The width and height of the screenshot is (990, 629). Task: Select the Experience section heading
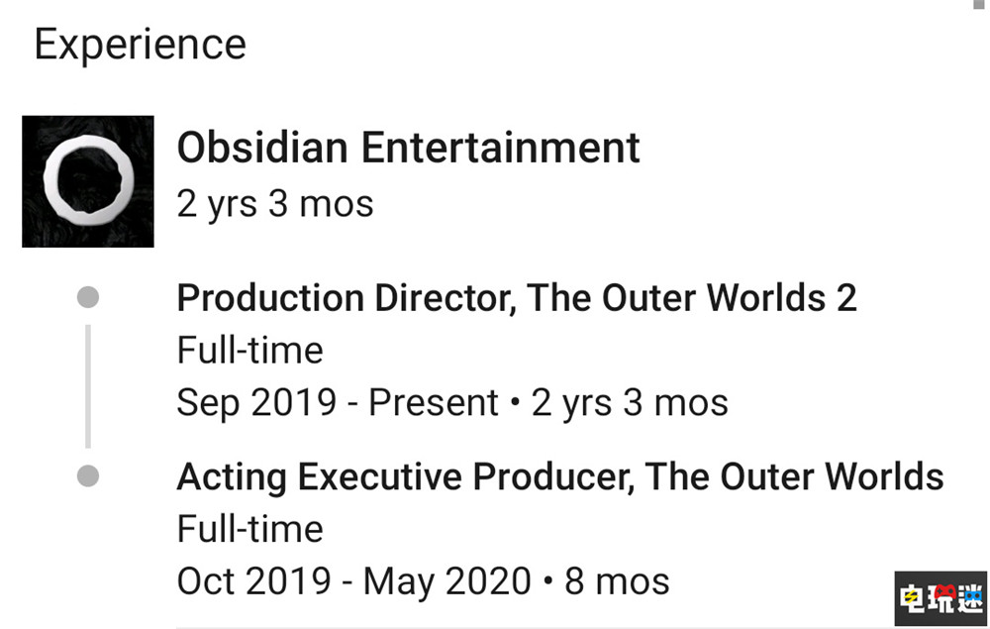(140, 45)
